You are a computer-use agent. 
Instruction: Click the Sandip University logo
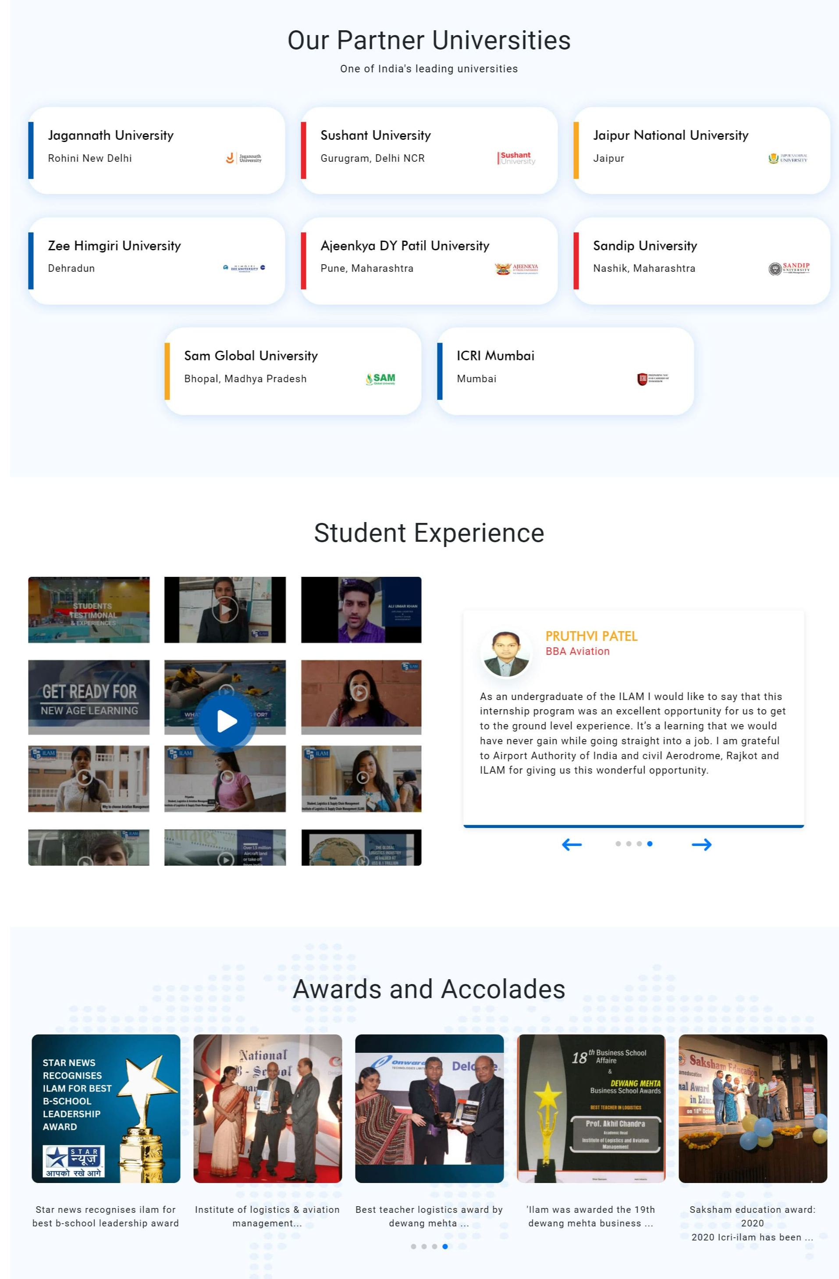[789, 269]
